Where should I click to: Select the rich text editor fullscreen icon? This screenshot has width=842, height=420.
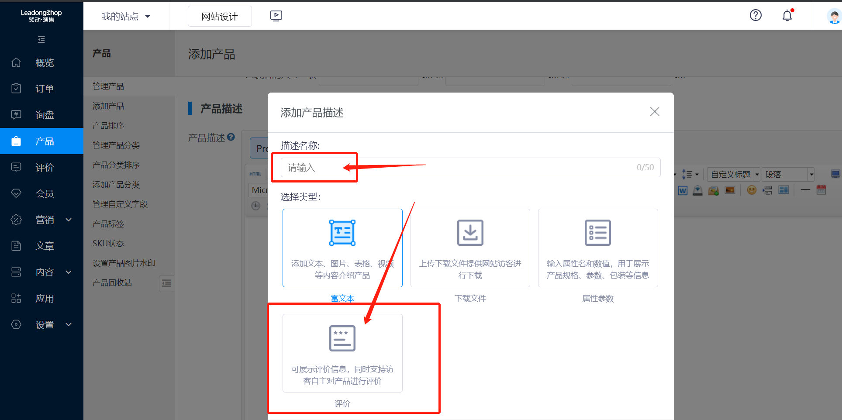pyautogui.click(x=836, y=174)
